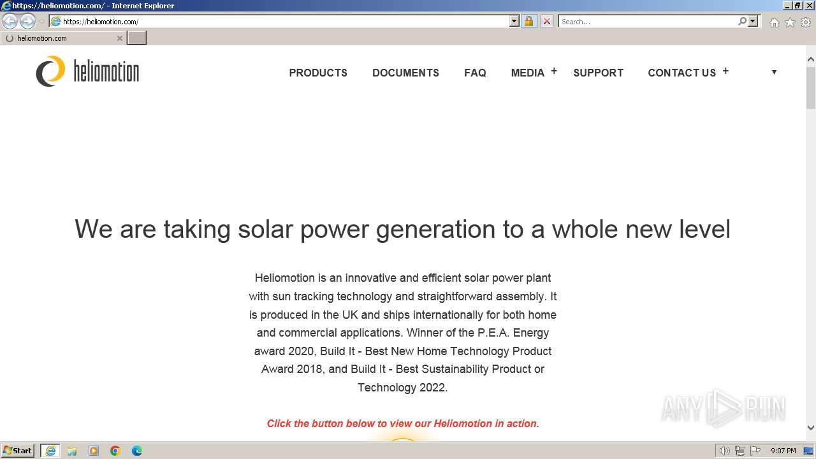Click the Heliomotion logo
The width and height of the screenshot is (816, 459).
[x=87, y=71]
